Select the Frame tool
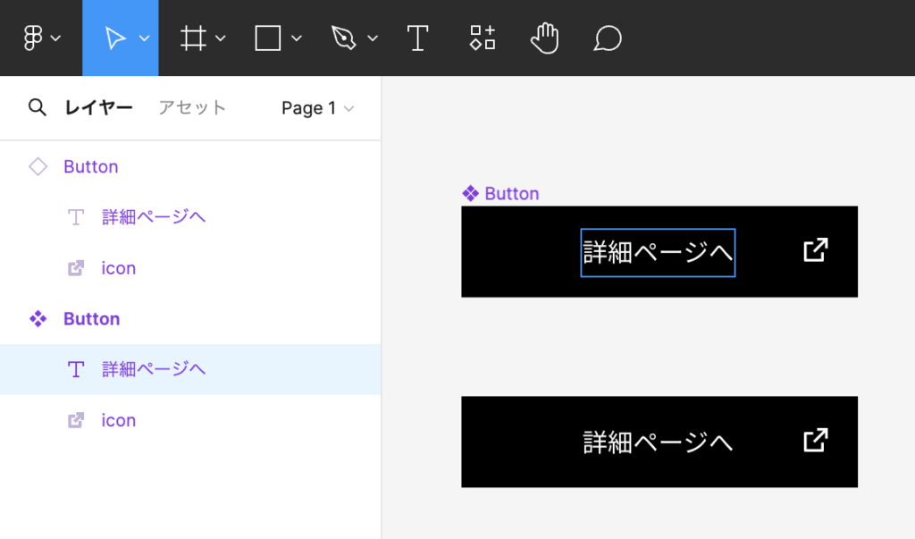Viewport: 915px width, 539px height. click(193, 38)
